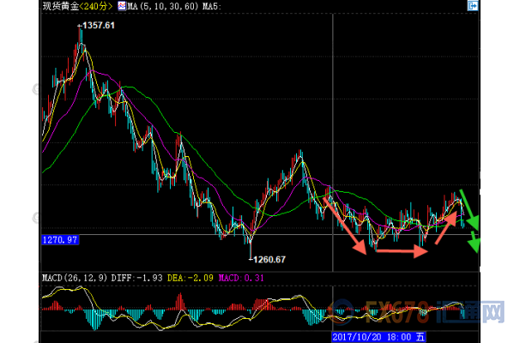Screen dimensions: 520x343
Task: Click the 2017/10/20 18:00 date label
Action: [378, 337]
